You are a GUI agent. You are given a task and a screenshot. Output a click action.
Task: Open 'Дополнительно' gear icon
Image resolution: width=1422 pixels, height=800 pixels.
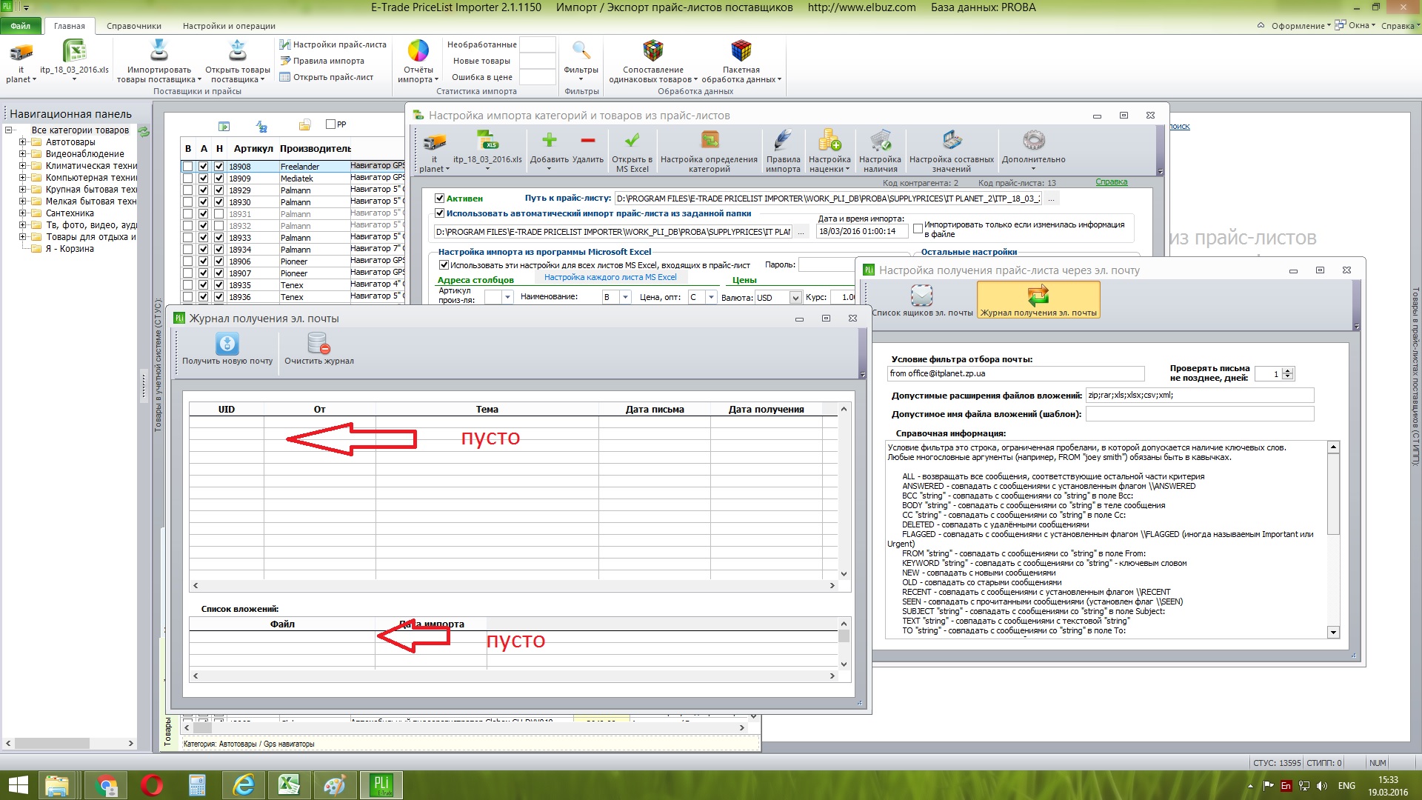(1034, 141)
